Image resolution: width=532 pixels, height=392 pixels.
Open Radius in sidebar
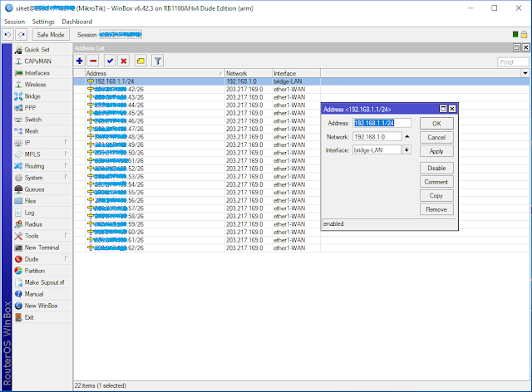[42, 224]
